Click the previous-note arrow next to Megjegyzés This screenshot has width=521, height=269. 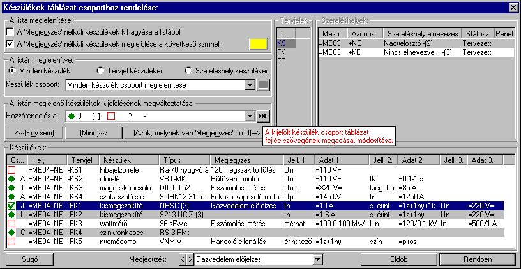(181, 260)
